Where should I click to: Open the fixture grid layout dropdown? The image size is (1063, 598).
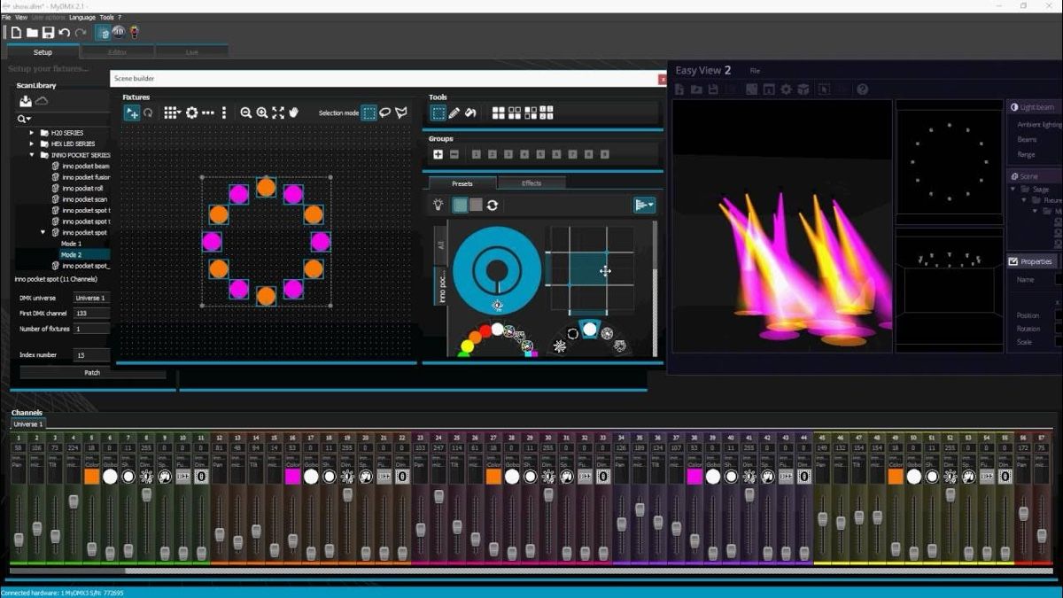tap(172, 113)
